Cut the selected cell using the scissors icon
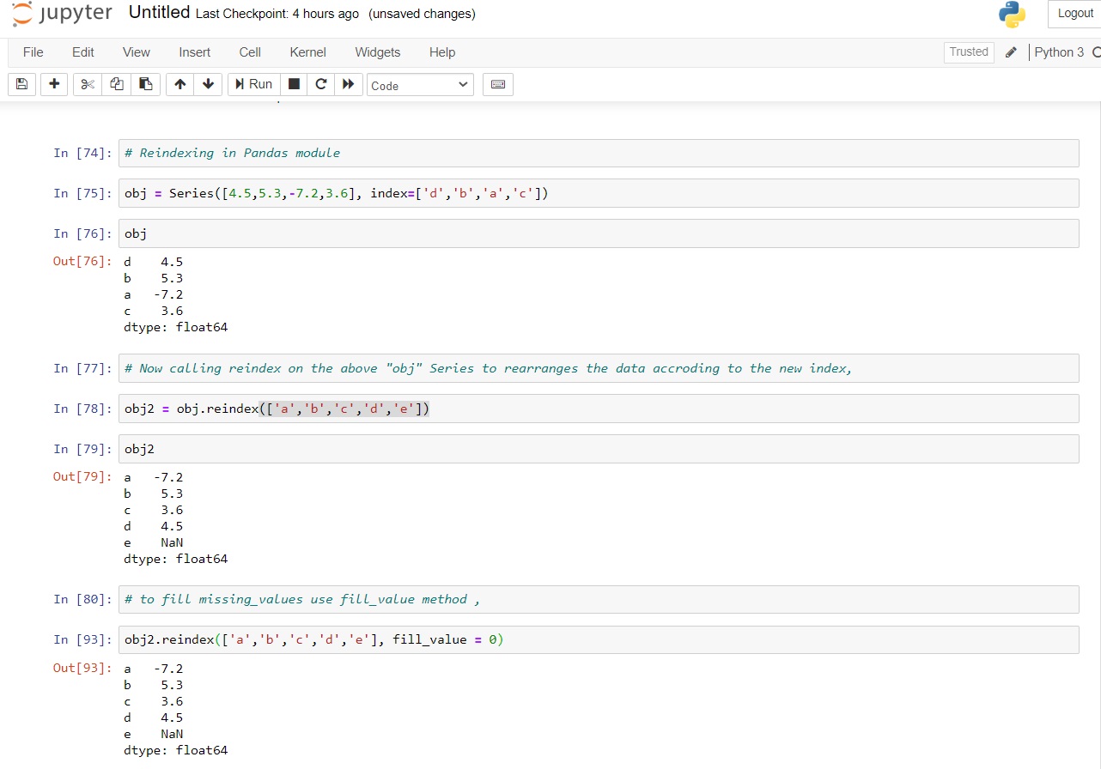 88,83
